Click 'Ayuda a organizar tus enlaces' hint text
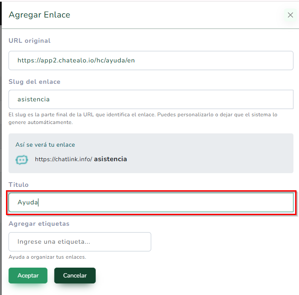The image size is (299, 295). pyautogui.click(x=47, y=257)
